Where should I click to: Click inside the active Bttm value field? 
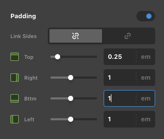click(120, 98)
